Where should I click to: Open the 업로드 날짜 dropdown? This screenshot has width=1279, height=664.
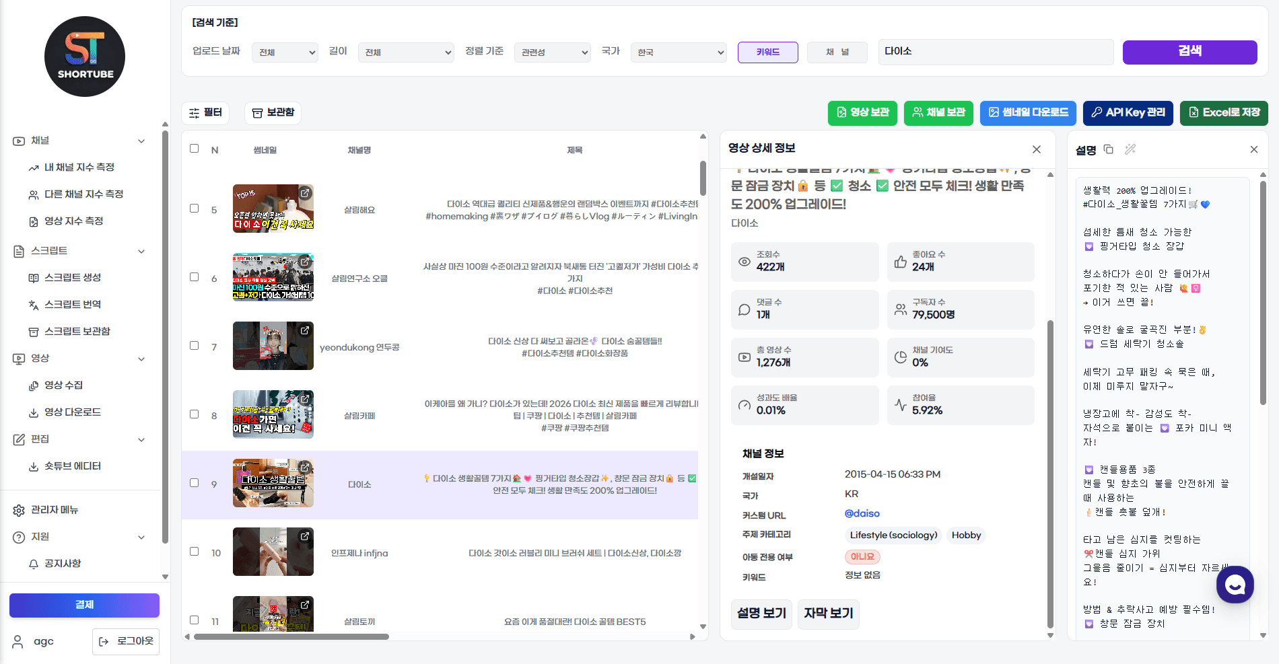pyautogui.click(x=285, y=52)
